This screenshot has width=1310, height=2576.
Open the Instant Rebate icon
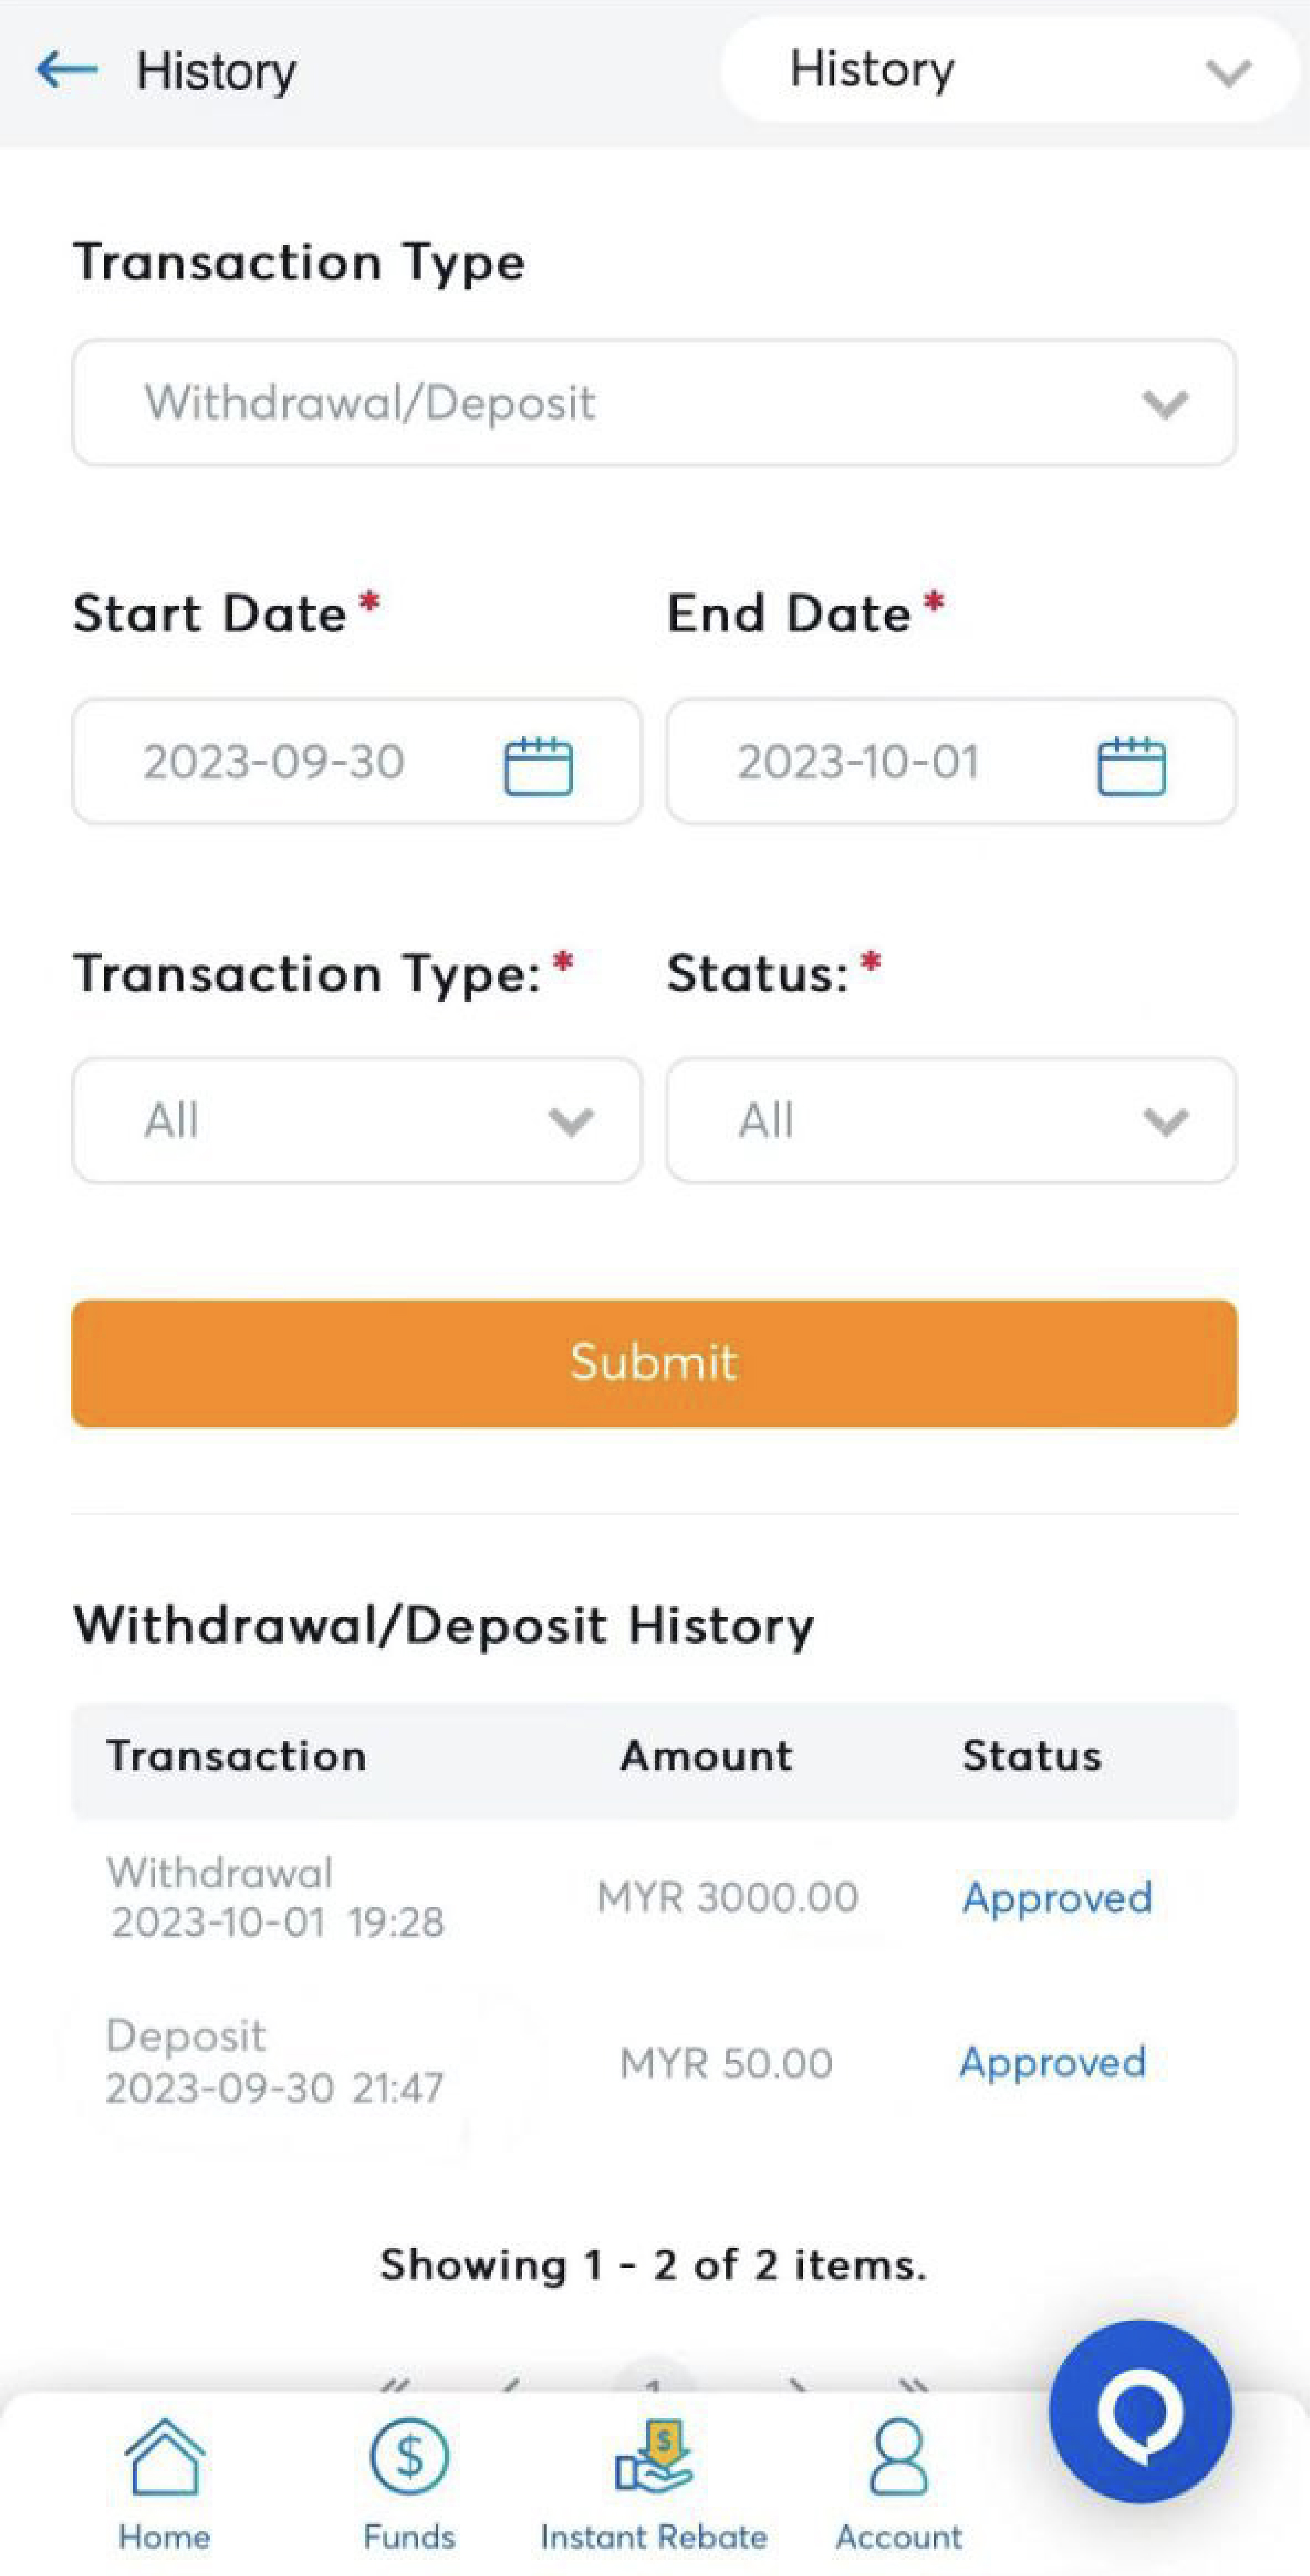(654, 2459)
